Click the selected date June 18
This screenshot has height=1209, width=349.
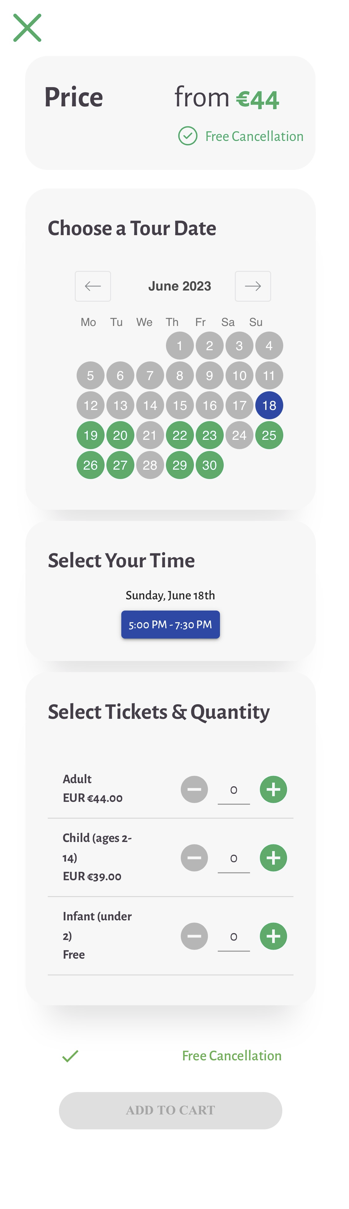(x=269, y=406)
